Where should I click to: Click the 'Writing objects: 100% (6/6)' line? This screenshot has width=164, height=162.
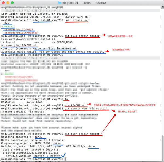[49, 146]
